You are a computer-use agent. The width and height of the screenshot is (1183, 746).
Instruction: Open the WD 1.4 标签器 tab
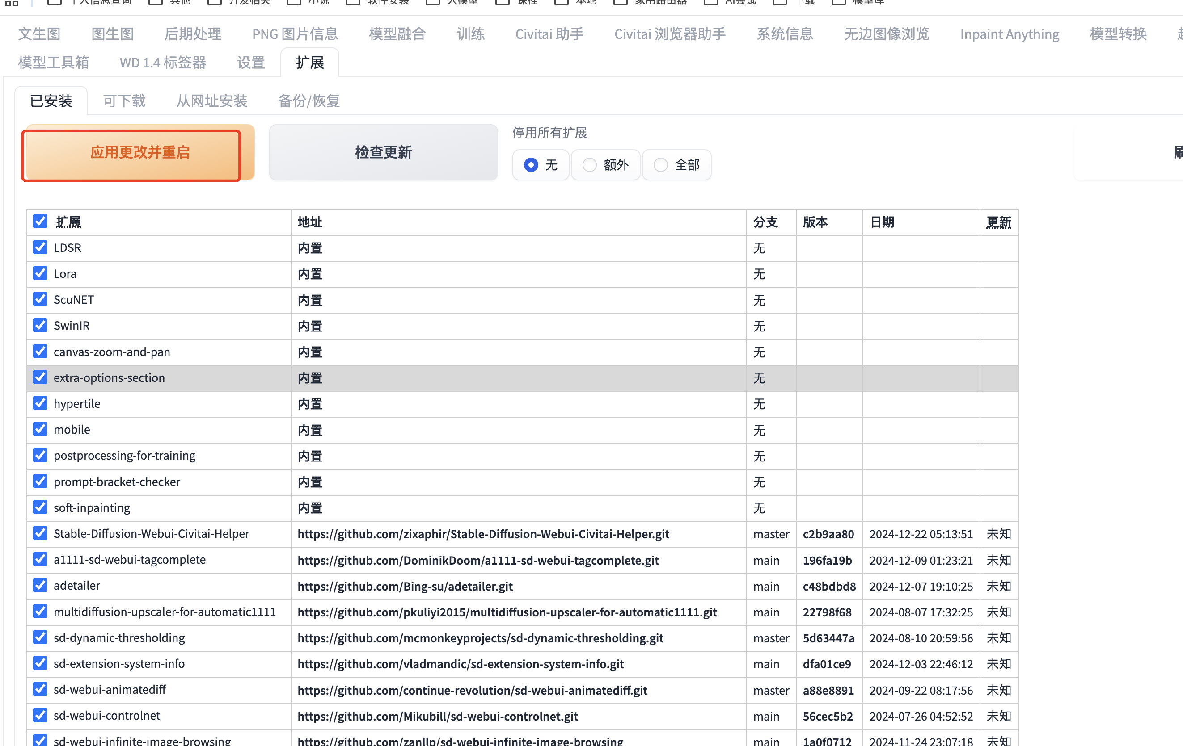pyautogui.click(x=163, y=63)
